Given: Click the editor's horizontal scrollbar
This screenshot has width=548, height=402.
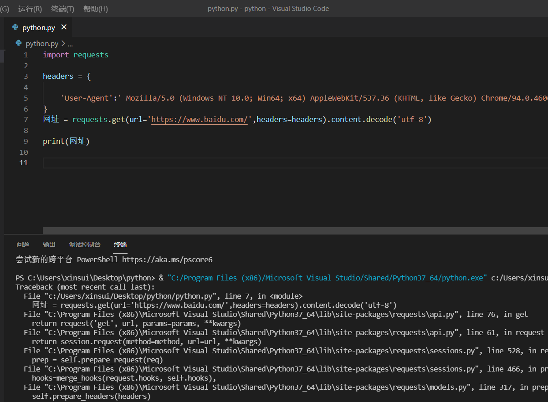Looking at the screenshot, I should click(292, 230).
